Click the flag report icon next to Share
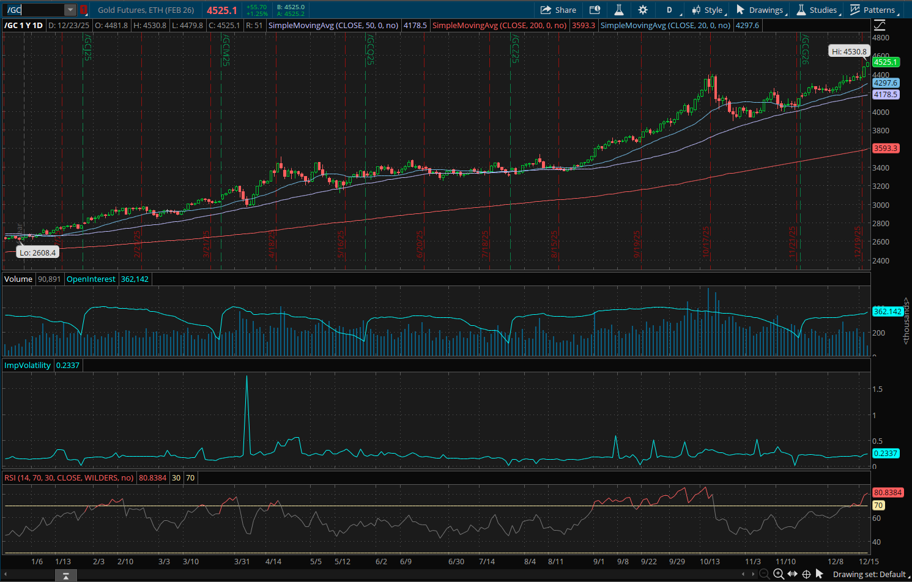The image size is (912, 582). click(594, 10)
